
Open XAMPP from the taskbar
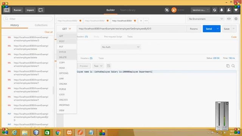(69, 133)
